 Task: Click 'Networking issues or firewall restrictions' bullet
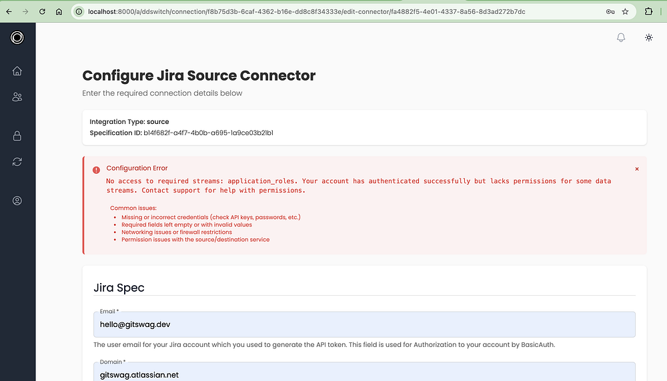[177, 232]
